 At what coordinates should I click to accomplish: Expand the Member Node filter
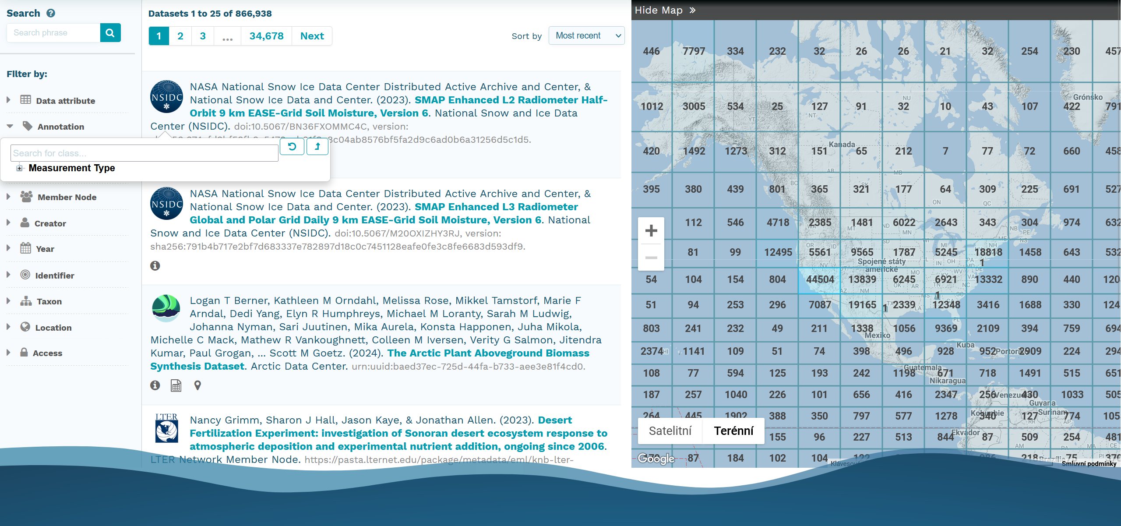(x=8, y=197)
